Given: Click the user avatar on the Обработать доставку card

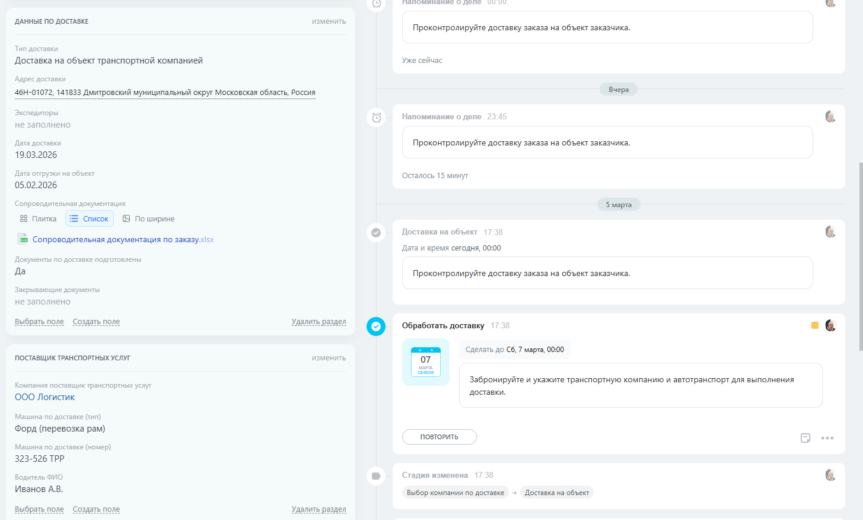Looking at the screenshot, I should [830, 325].
